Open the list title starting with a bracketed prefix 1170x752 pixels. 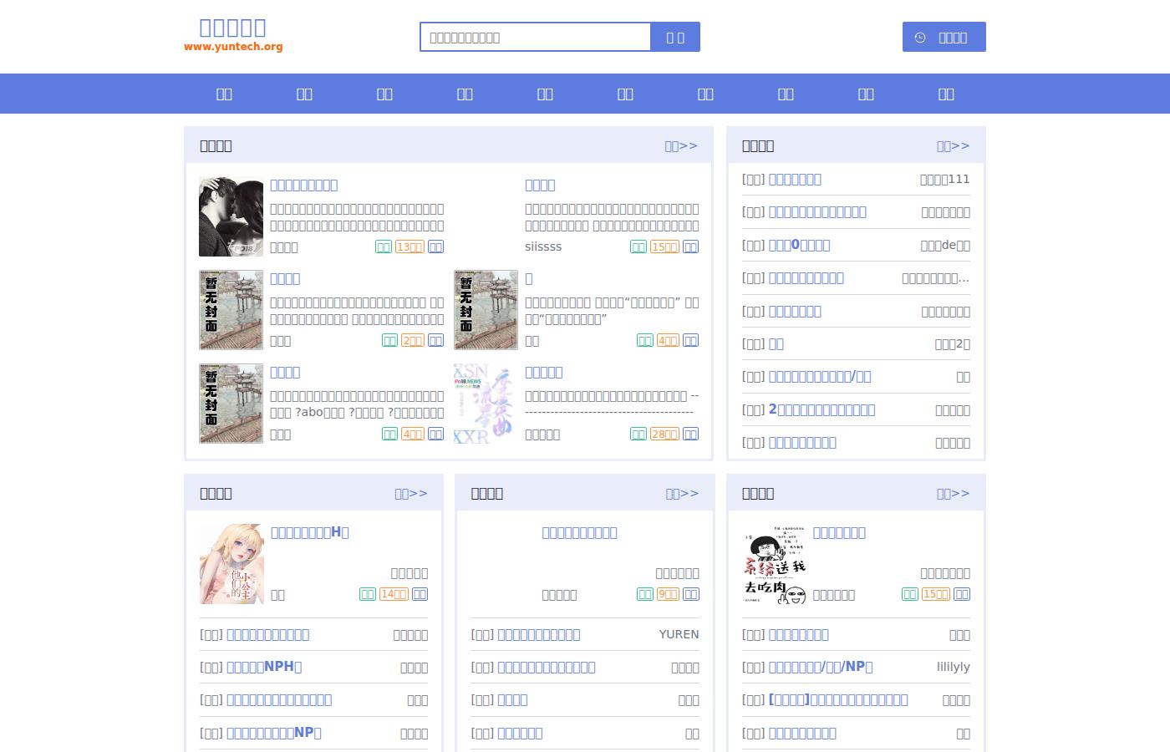coord(838,699)
